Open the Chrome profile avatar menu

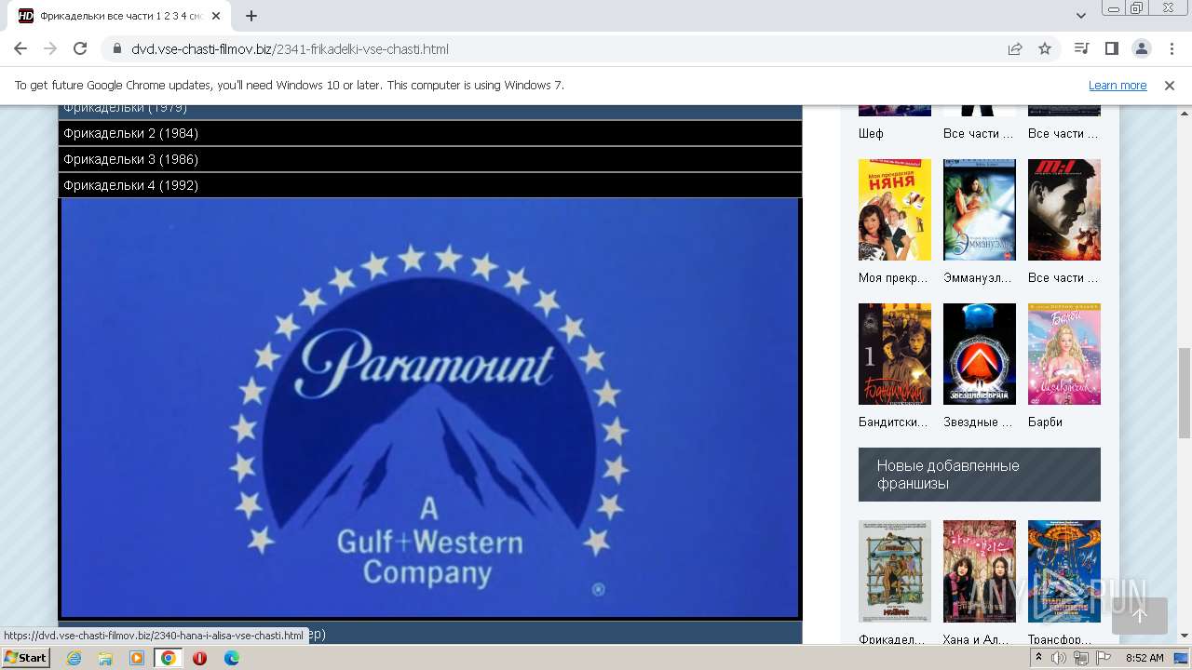click(x=1141, y=48)
